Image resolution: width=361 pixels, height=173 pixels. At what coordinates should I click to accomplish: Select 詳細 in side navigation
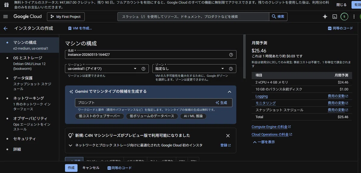(x=29, y=149)
